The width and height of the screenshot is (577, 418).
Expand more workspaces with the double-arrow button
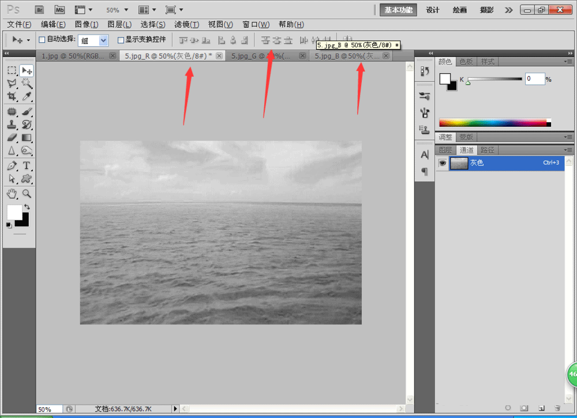click(508, 10)
